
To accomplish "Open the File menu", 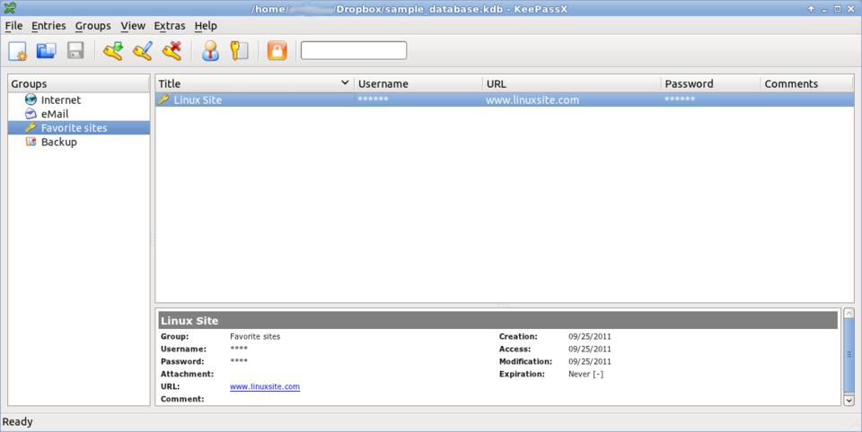I will 13,26.
